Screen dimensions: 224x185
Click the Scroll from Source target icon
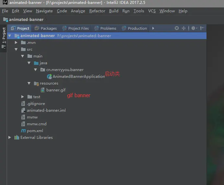[176, 28]
